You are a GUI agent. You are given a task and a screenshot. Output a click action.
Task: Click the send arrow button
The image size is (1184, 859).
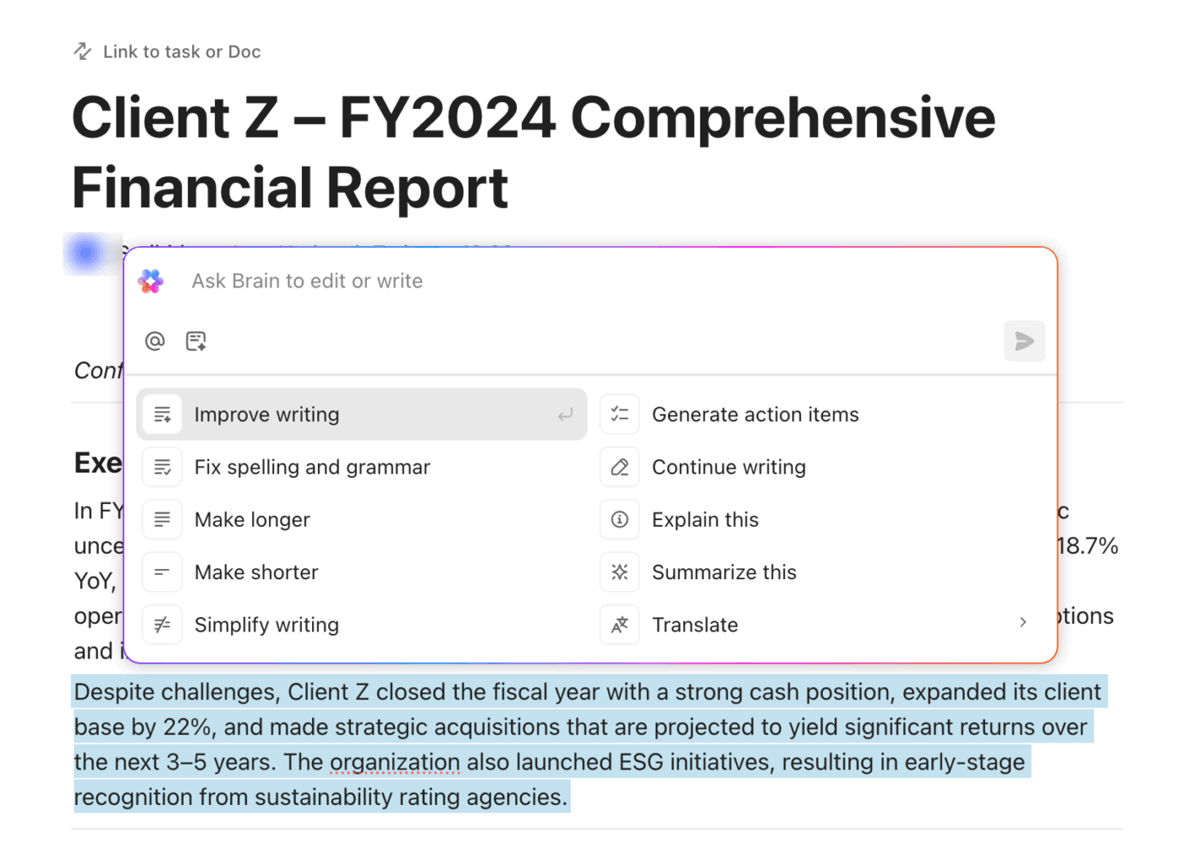click(x=1024, y=341)
